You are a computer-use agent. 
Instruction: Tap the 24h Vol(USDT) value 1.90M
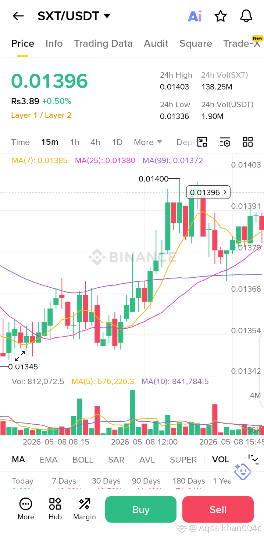(212, 116)
